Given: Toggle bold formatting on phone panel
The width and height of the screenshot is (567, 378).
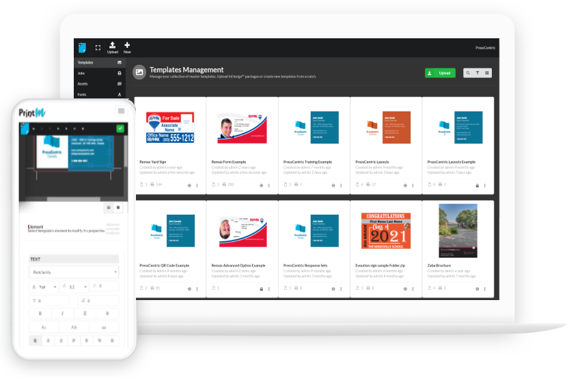Looking at the screenshot, I should (x=40, y=313).
